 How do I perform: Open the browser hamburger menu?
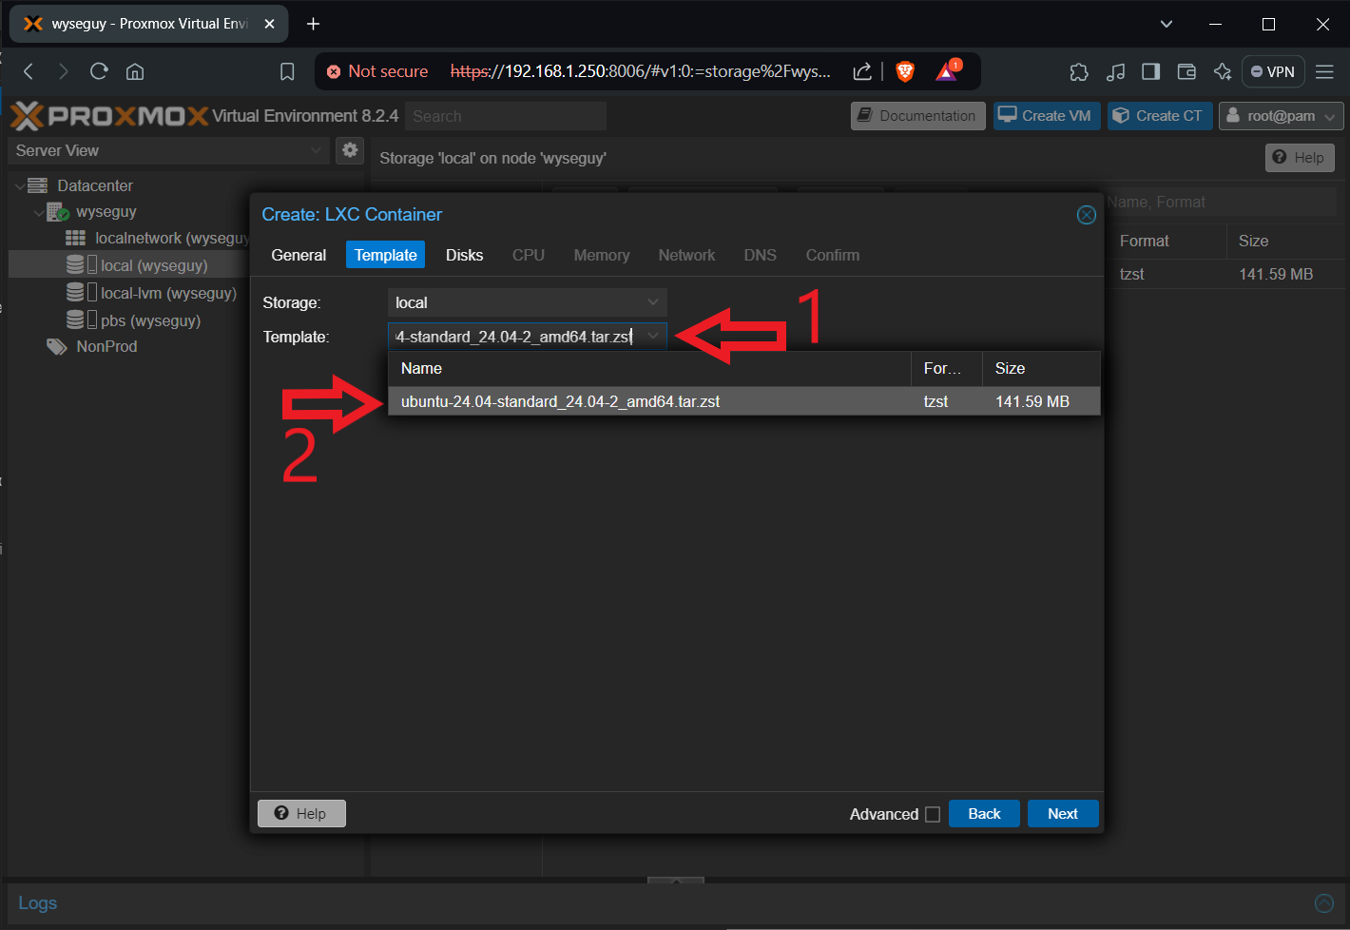click(1324, 71)
